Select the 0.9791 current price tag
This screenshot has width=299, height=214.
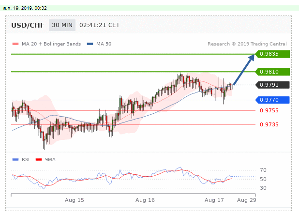[272, 85]
